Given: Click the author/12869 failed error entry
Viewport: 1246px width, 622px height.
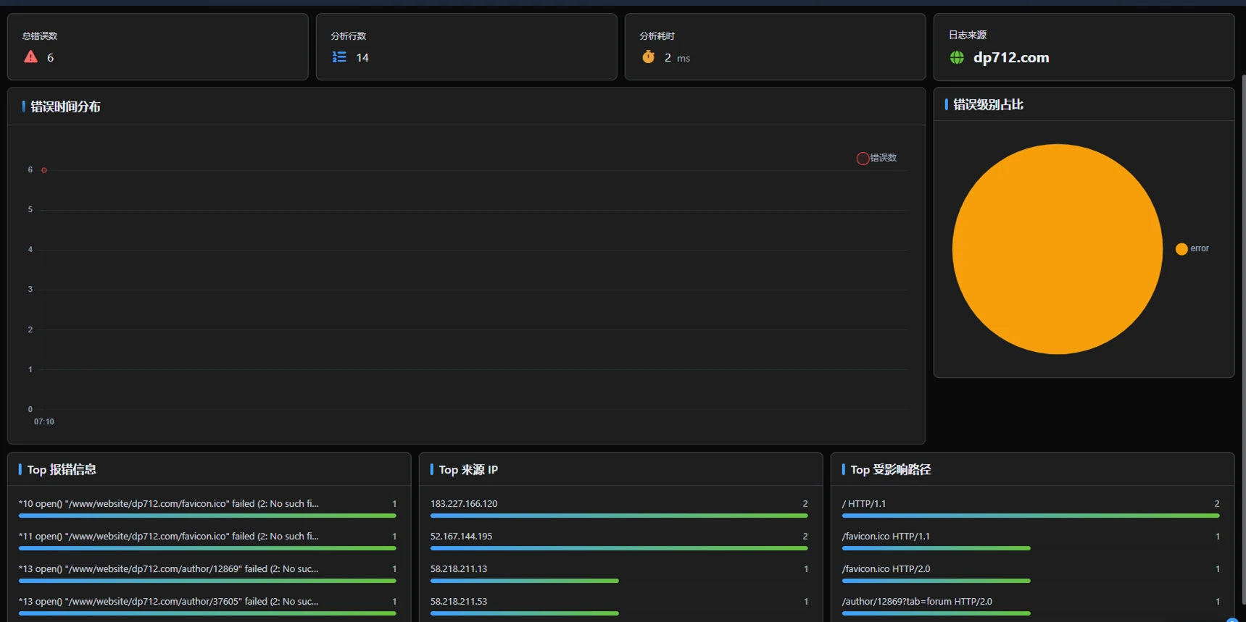Looking at the screenshot, I should pyautogui.click(x=169, y=569).
